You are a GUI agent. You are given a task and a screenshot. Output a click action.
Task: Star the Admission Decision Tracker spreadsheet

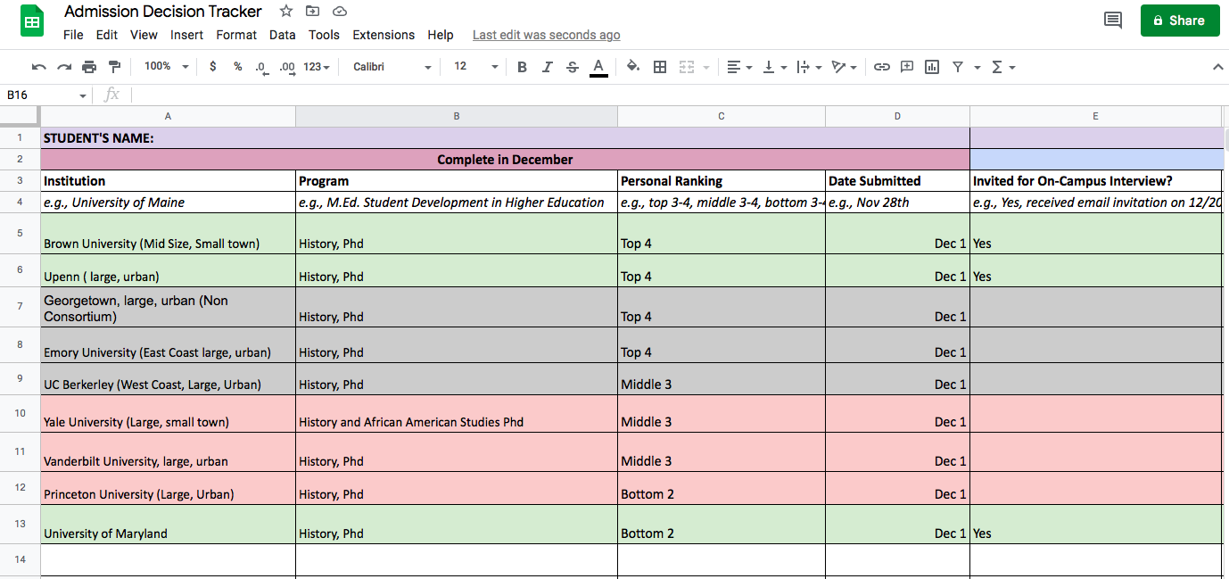pos(285,11)
